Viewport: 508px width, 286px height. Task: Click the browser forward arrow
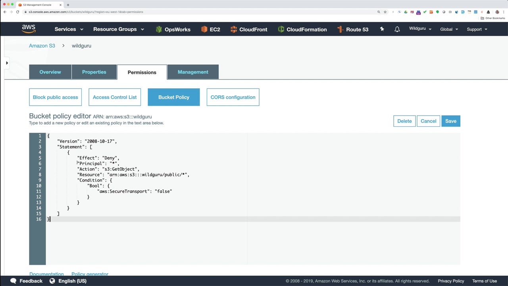(11, 12)
